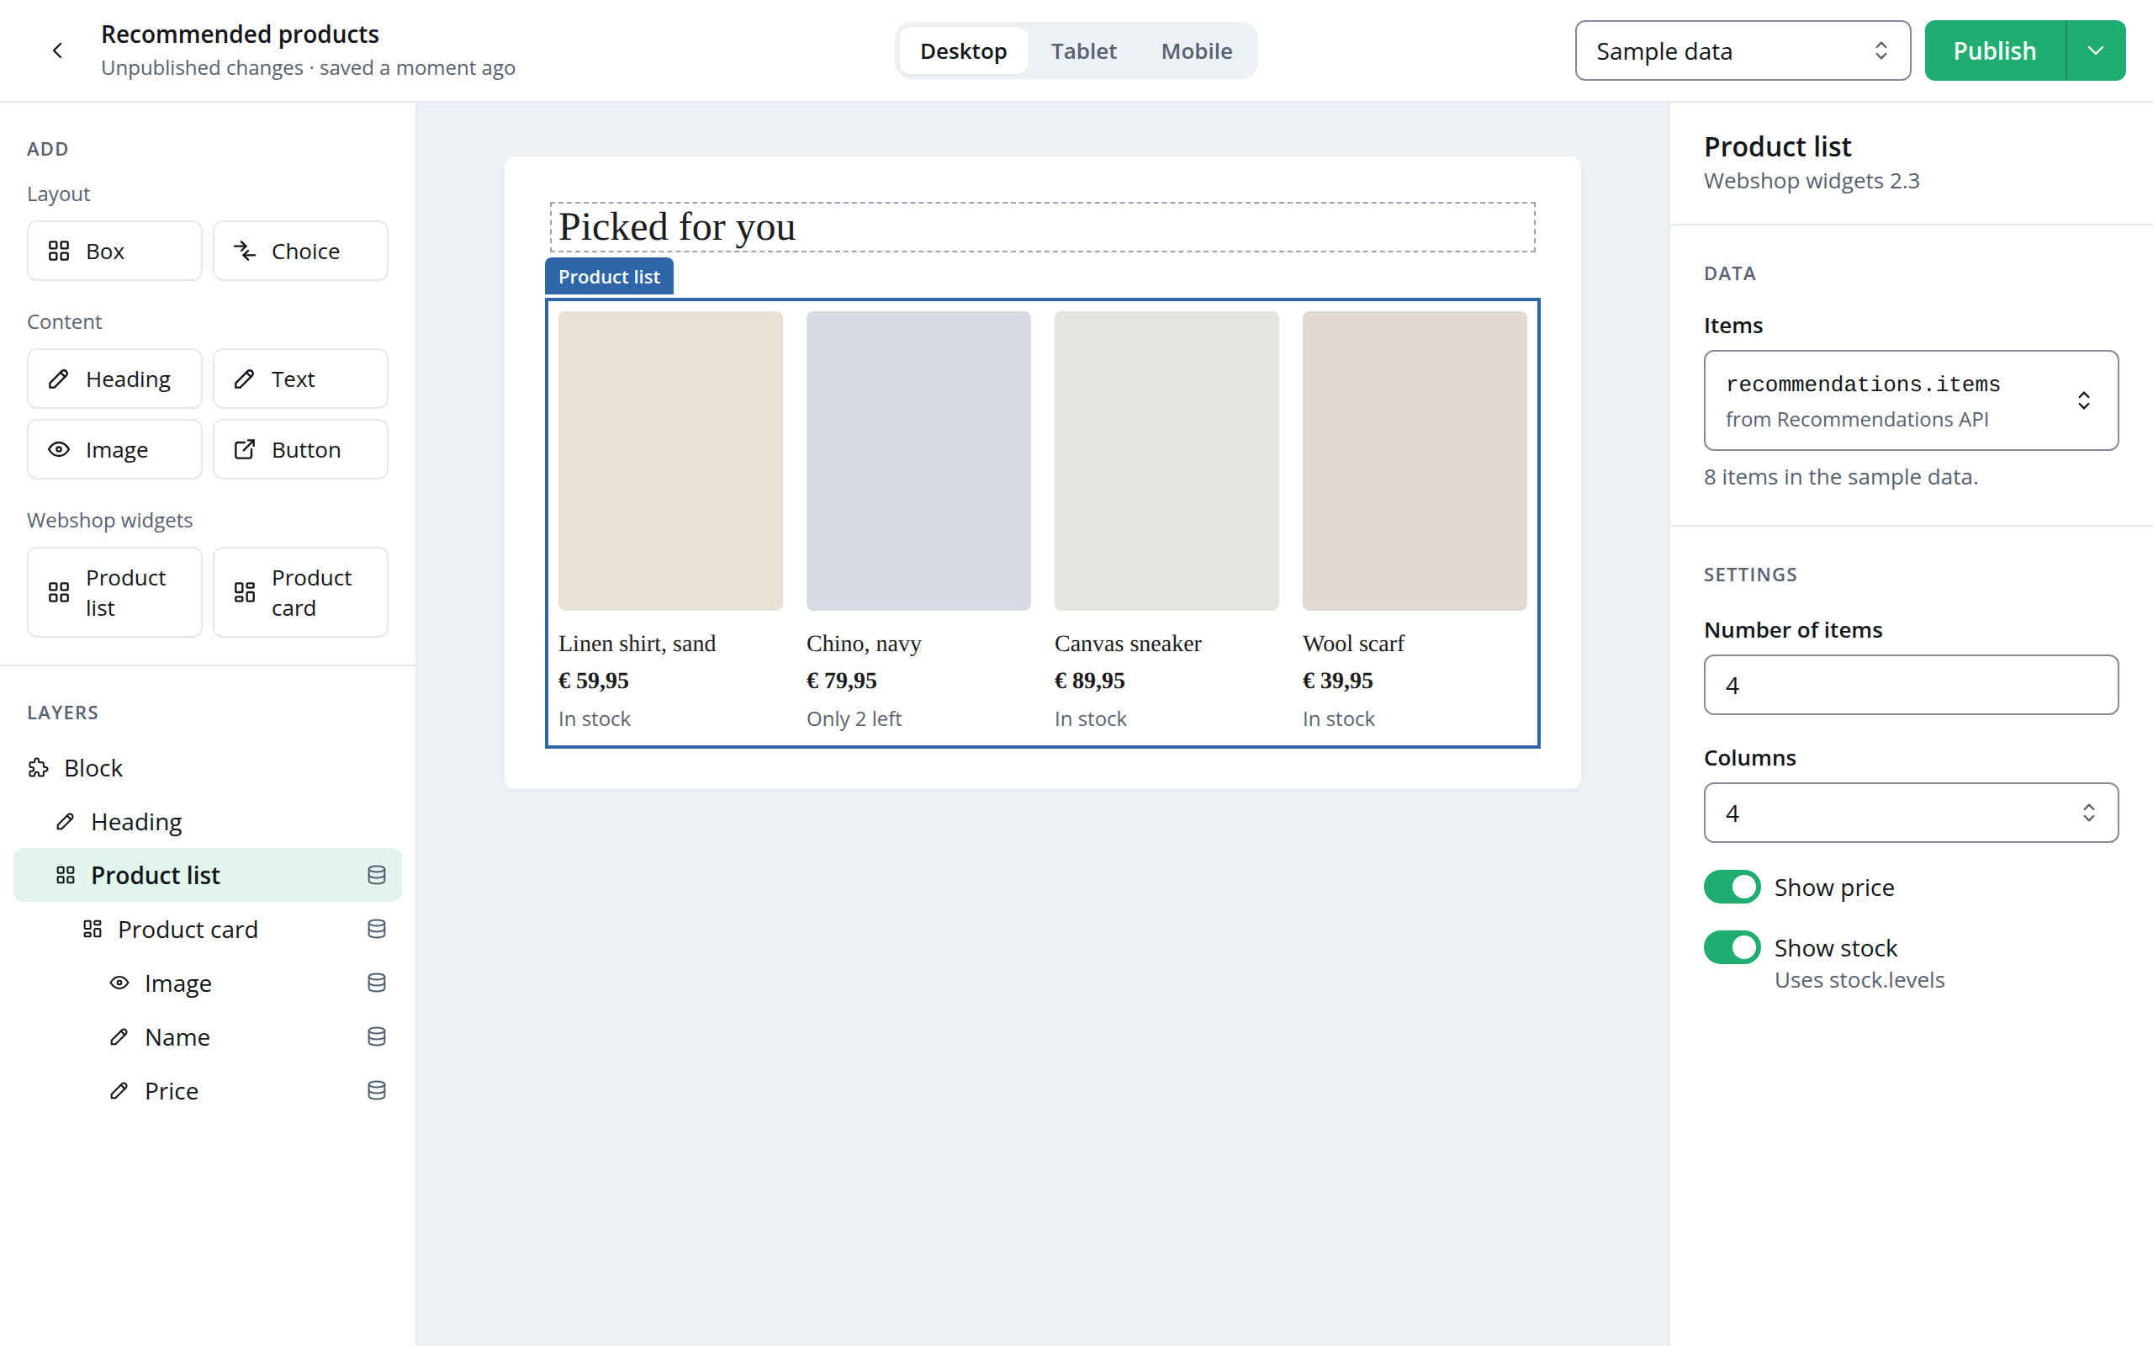The width and height of the screenshot is (2153, 1346).
Task: Add a Product list webshop widget
Action: [x=114, y=592]
